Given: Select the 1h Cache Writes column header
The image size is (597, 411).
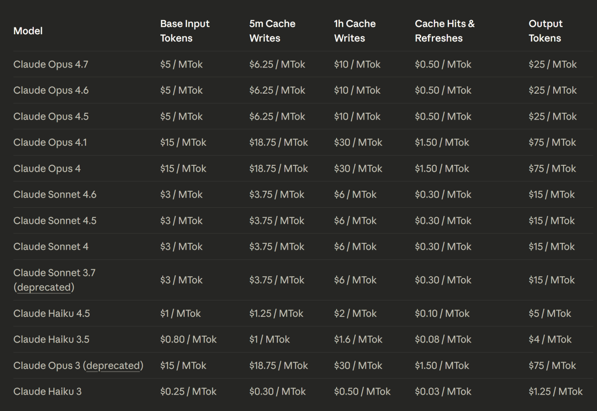Looking at the screenshot, I should 354,31.
